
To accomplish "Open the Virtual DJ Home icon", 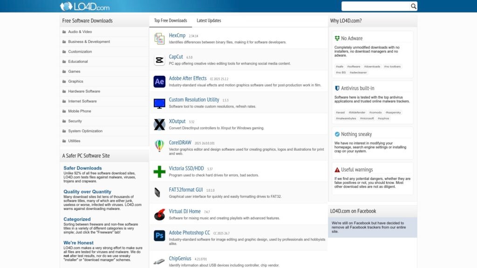I will [x=159, y=214].
